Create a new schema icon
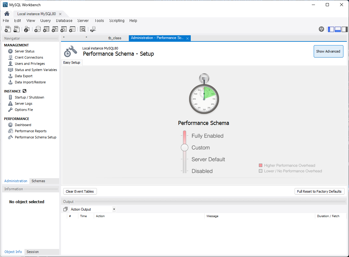Viewport: 349px width, 257px height. (x=37, y=29)
